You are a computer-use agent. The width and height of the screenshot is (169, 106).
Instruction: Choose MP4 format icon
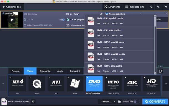[x=18, y=84]
